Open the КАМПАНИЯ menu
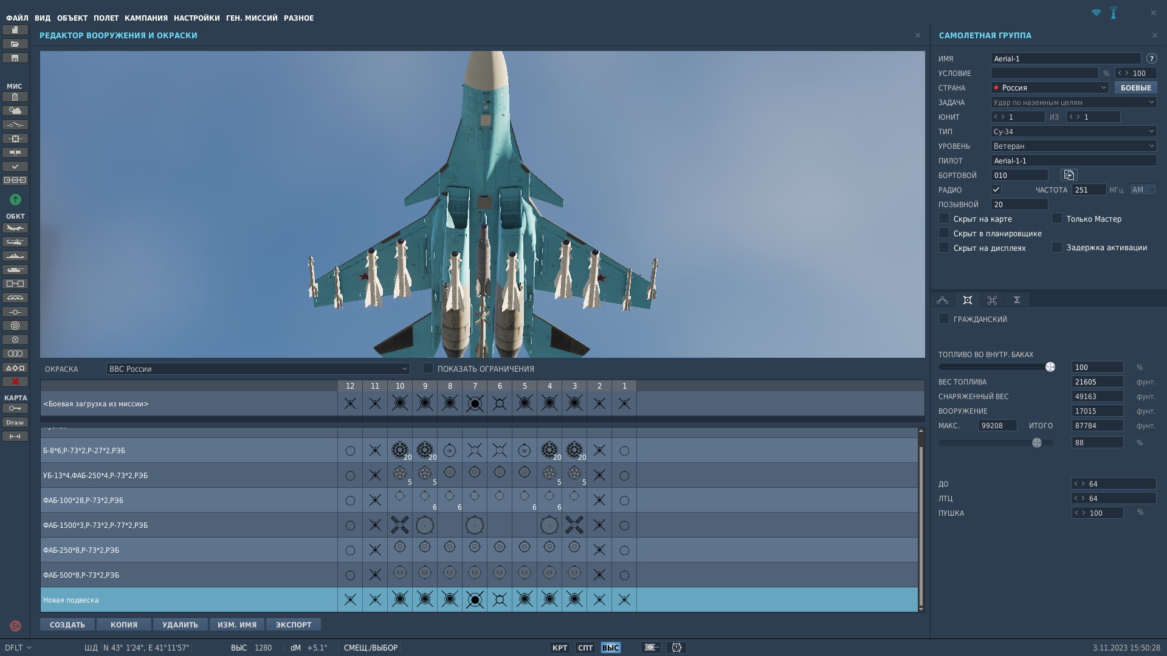1167x656 pixels. click(x=146, y=18)
